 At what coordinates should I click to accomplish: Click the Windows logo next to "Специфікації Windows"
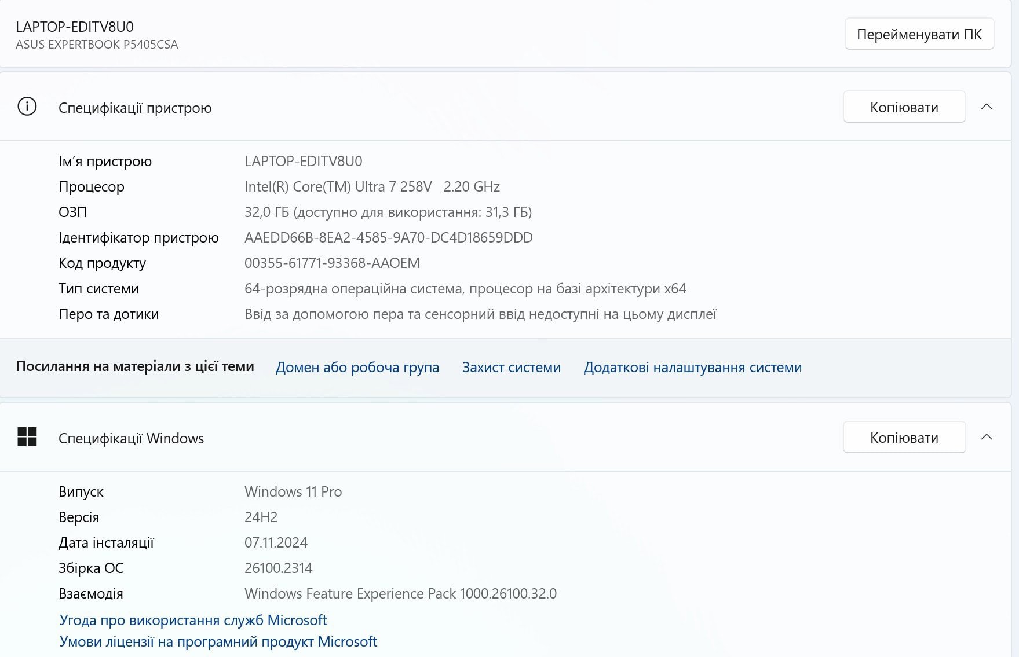click(x=27, y=438)
